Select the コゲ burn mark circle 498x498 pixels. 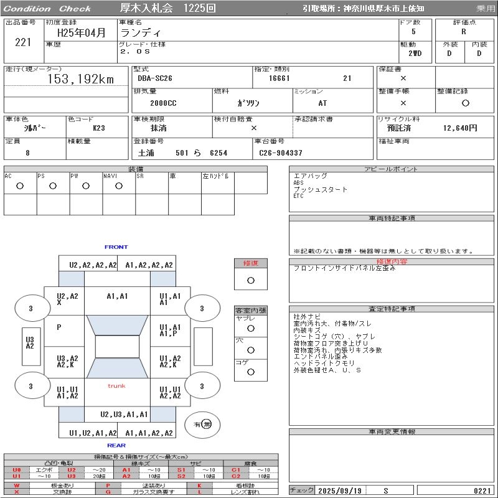click(251, 372)
